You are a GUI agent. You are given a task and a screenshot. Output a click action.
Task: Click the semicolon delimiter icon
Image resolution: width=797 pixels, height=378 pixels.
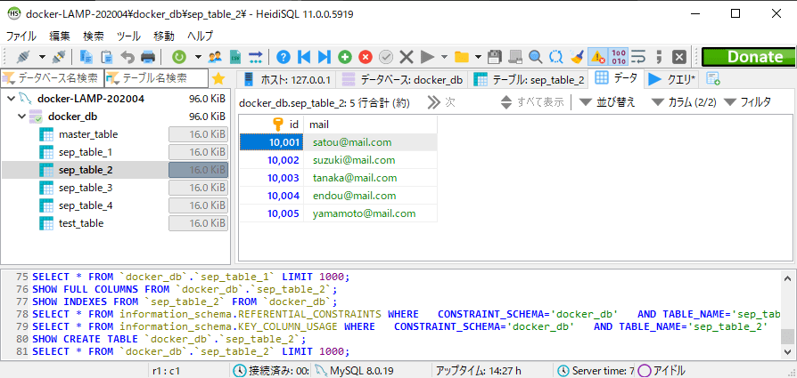660,57
